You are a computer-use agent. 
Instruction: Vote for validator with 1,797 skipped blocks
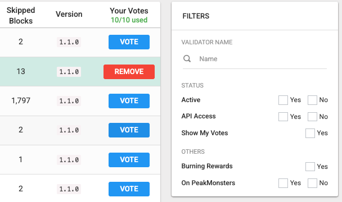pos(129,101)
